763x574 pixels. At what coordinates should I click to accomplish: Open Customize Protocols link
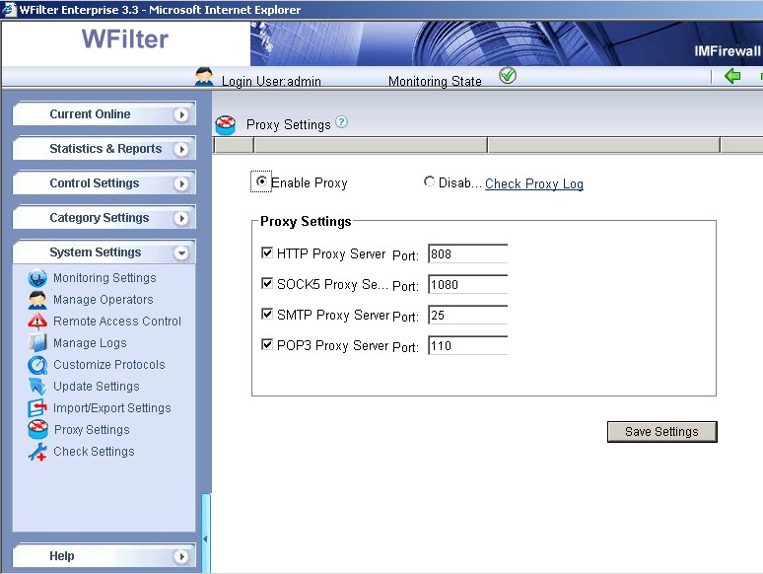(x=109, y=365)
